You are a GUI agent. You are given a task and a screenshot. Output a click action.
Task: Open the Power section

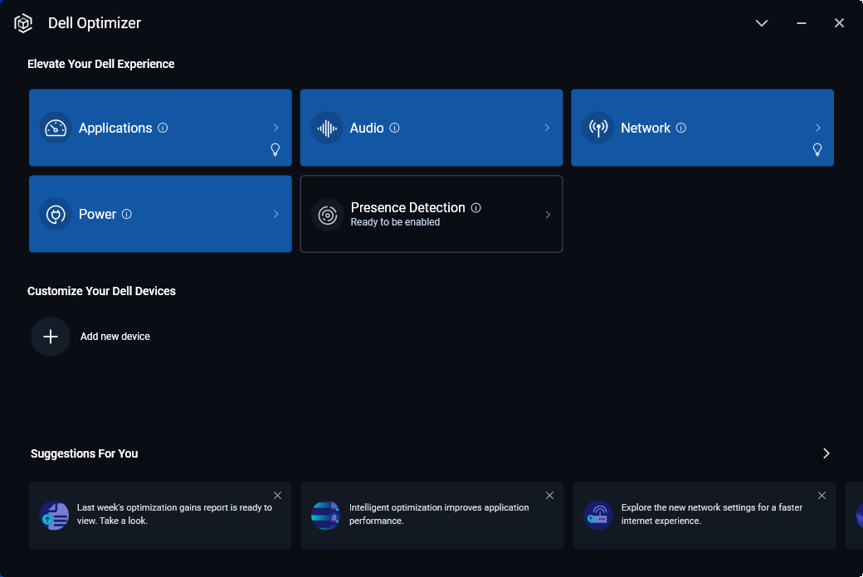click(x=160, y=214)
